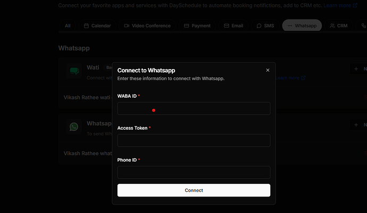Select the Wati integration title
This screenshot has width=367, height=213.
click(x=93, y=67)
